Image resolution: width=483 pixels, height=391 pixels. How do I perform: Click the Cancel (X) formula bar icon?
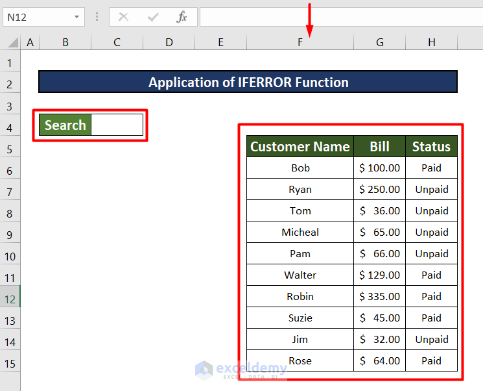(x=124, y=17)
